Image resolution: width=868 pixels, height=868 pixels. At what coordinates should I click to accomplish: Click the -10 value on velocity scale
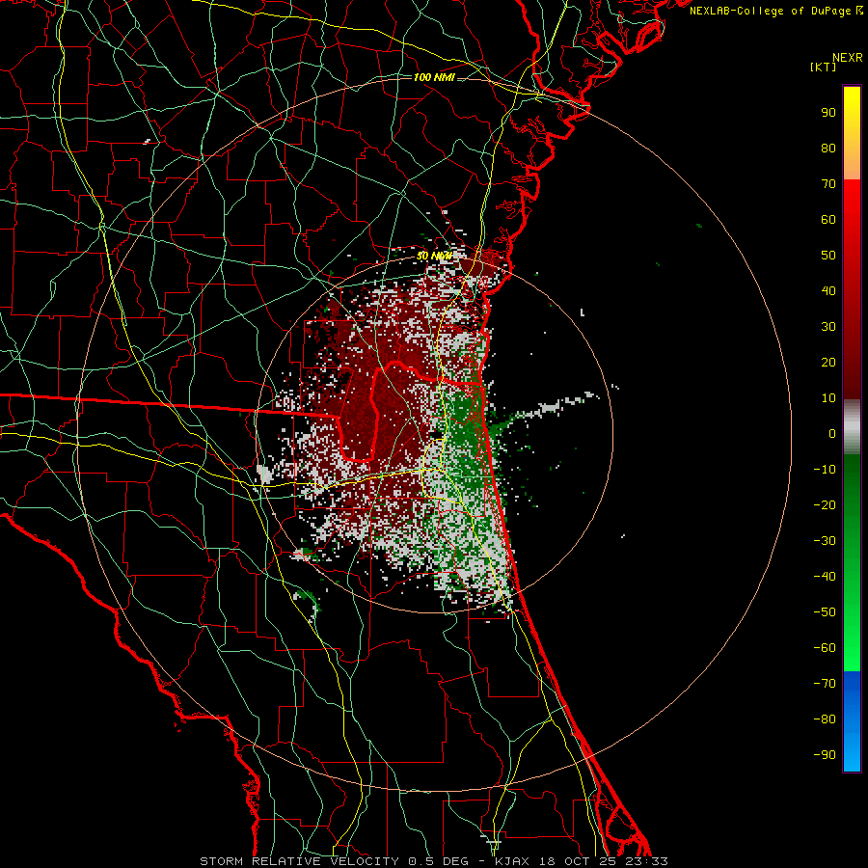click(825, 470)
